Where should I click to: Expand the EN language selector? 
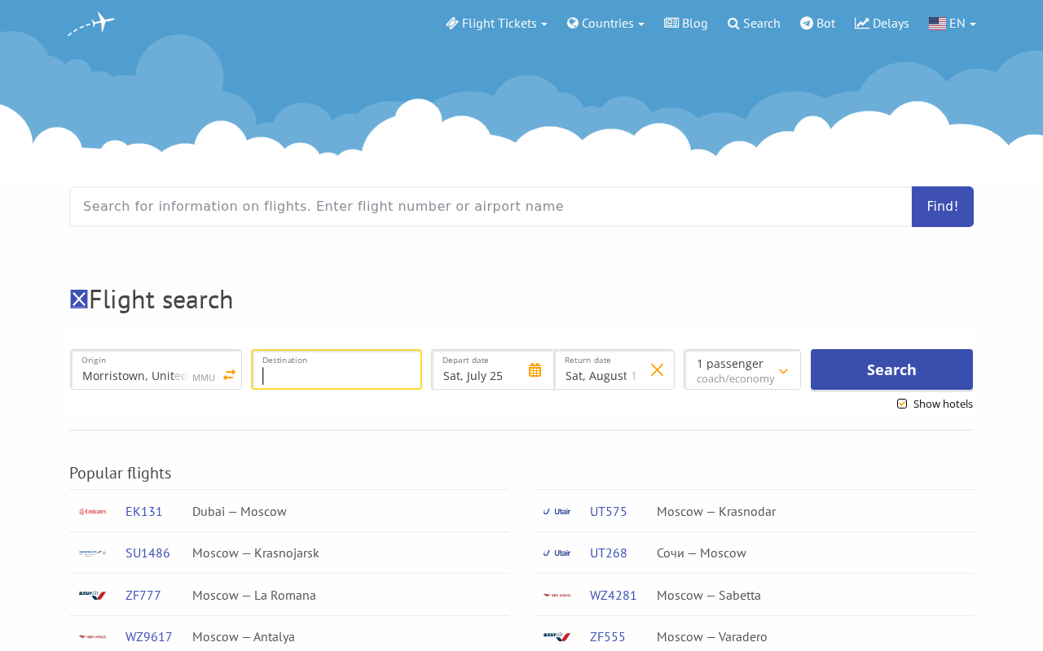pos(952,23)
